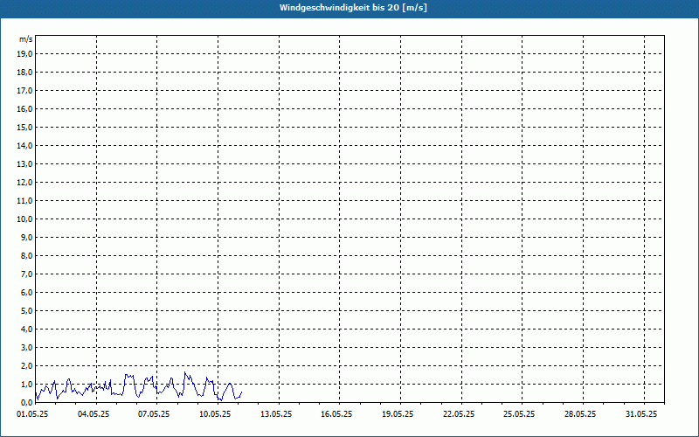Click the 28.05.25 date label

[580, 414]
